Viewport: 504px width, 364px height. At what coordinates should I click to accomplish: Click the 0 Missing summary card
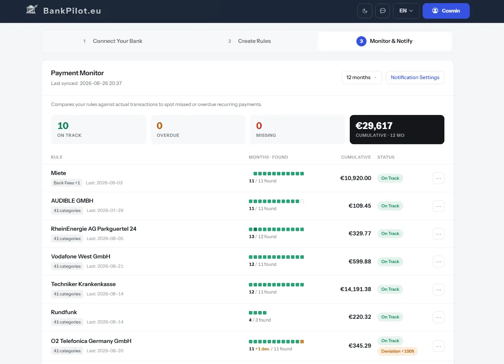pyautogui.click(x=298, y=130)
